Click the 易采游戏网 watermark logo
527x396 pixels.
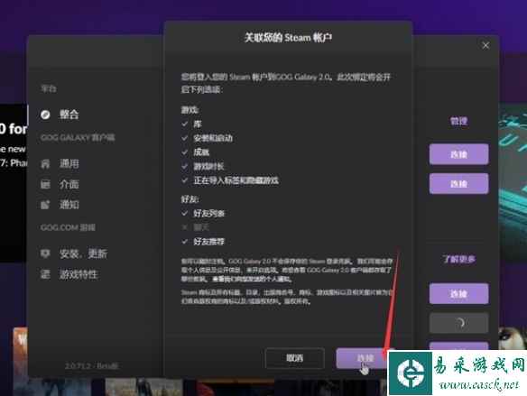pos(458,373)
